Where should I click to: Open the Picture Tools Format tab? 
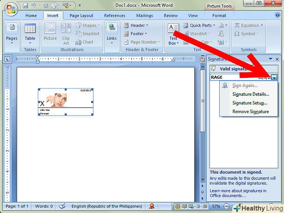coord(219,16)
